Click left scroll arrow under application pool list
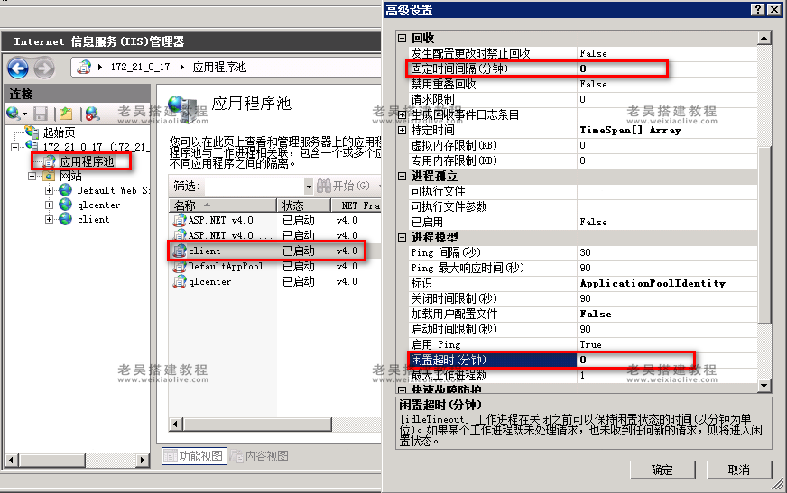This screenshot has height=493, width=787. pos(175,425)
